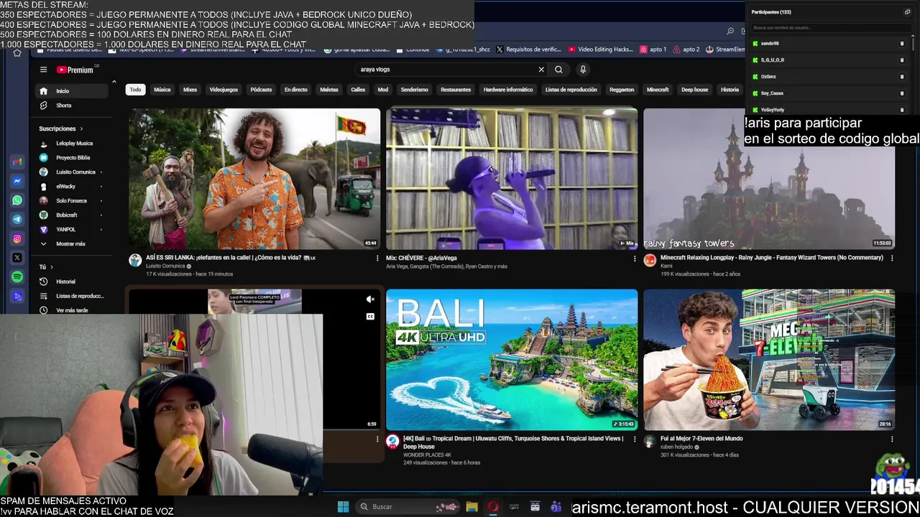920x517 pixels.
Task: Open options menu for Minecraft Relaxing Longplay
Action: (x=892, y=258)
